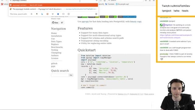Click the license badge
195x110 pixels.
click(x=104, y=17)
